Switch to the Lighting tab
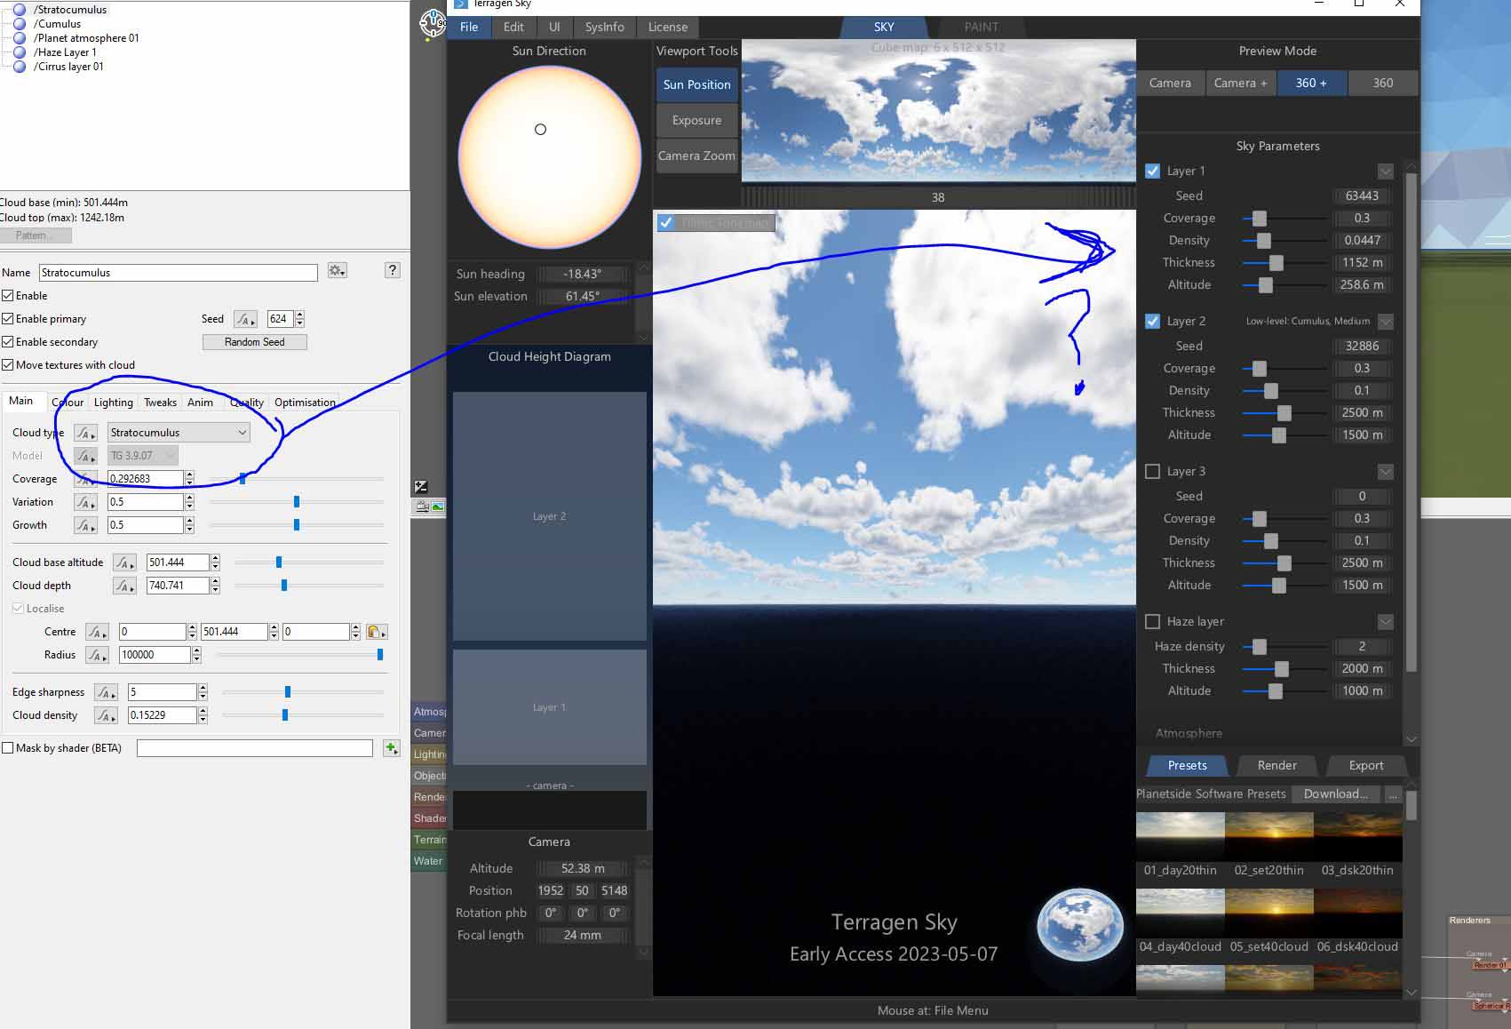This screenshot has width=1511, height=1029. coord(114,402)
